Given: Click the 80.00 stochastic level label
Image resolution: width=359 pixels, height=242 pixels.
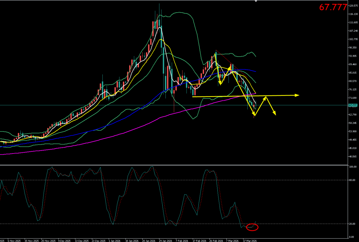Looking at the screenshot, I should pos(353,180).
